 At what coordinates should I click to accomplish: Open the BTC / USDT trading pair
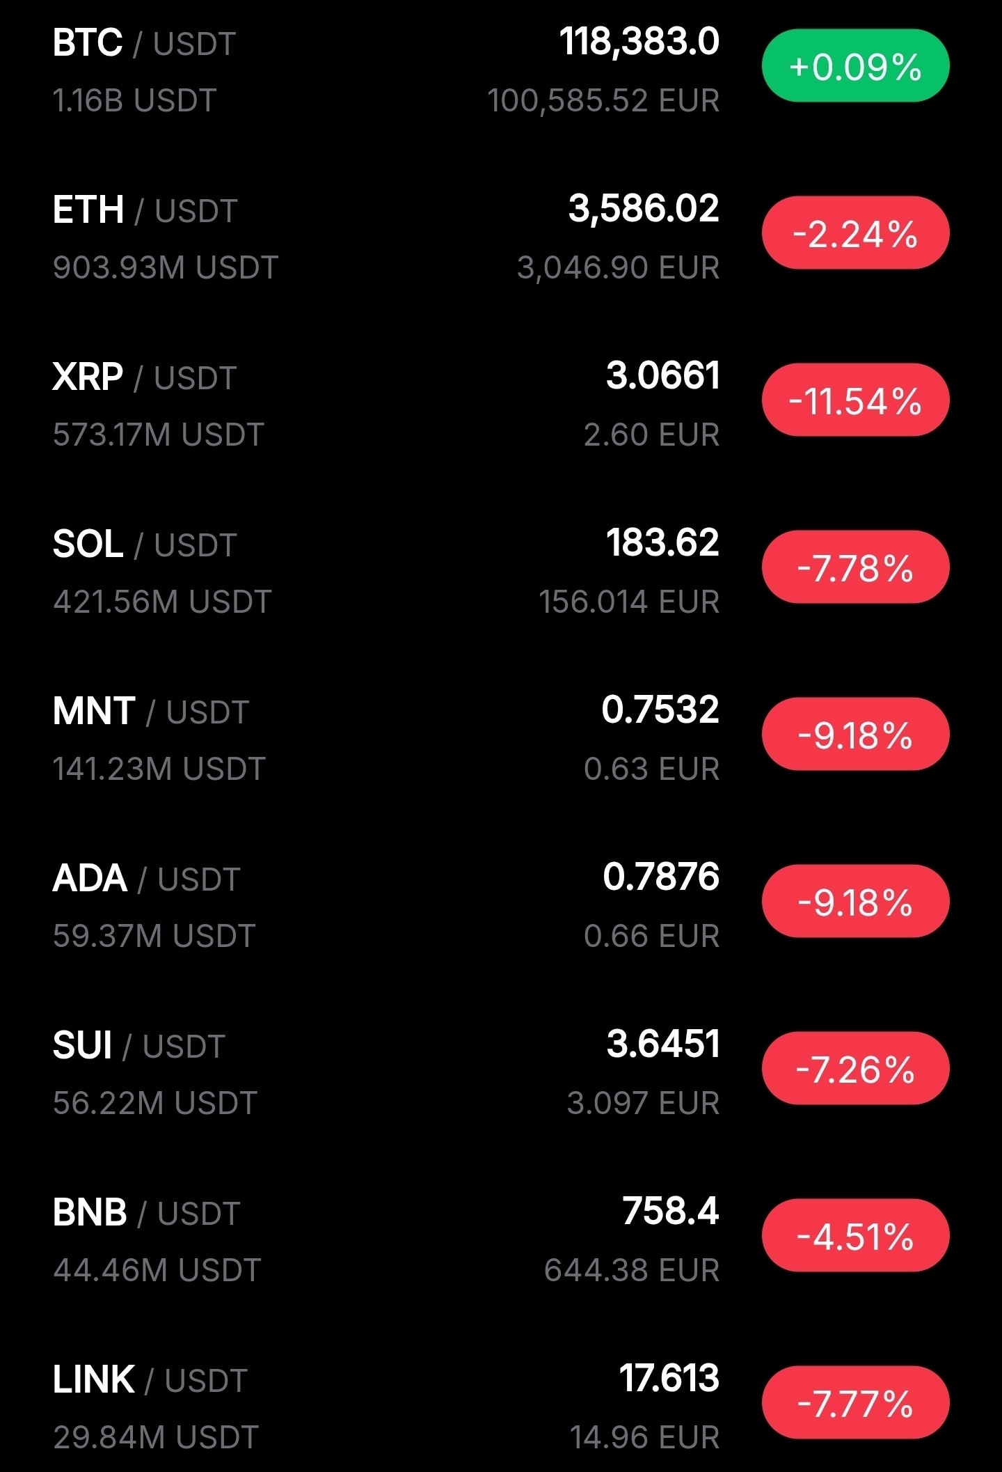coord(144,43)
